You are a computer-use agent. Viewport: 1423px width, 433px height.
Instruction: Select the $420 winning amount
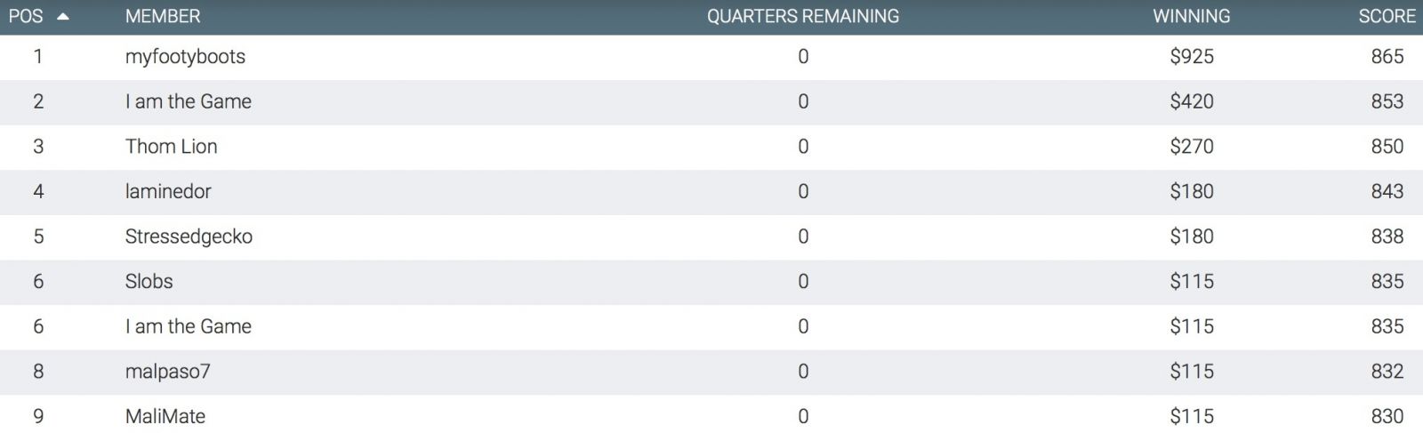coord(1192,101)
